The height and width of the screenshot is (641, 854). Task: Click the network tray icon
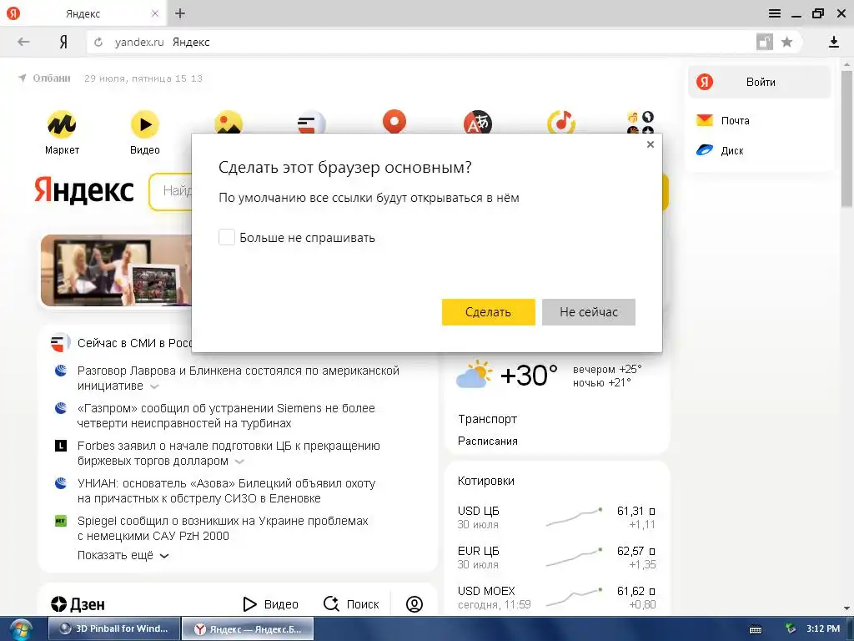(791, 628)
